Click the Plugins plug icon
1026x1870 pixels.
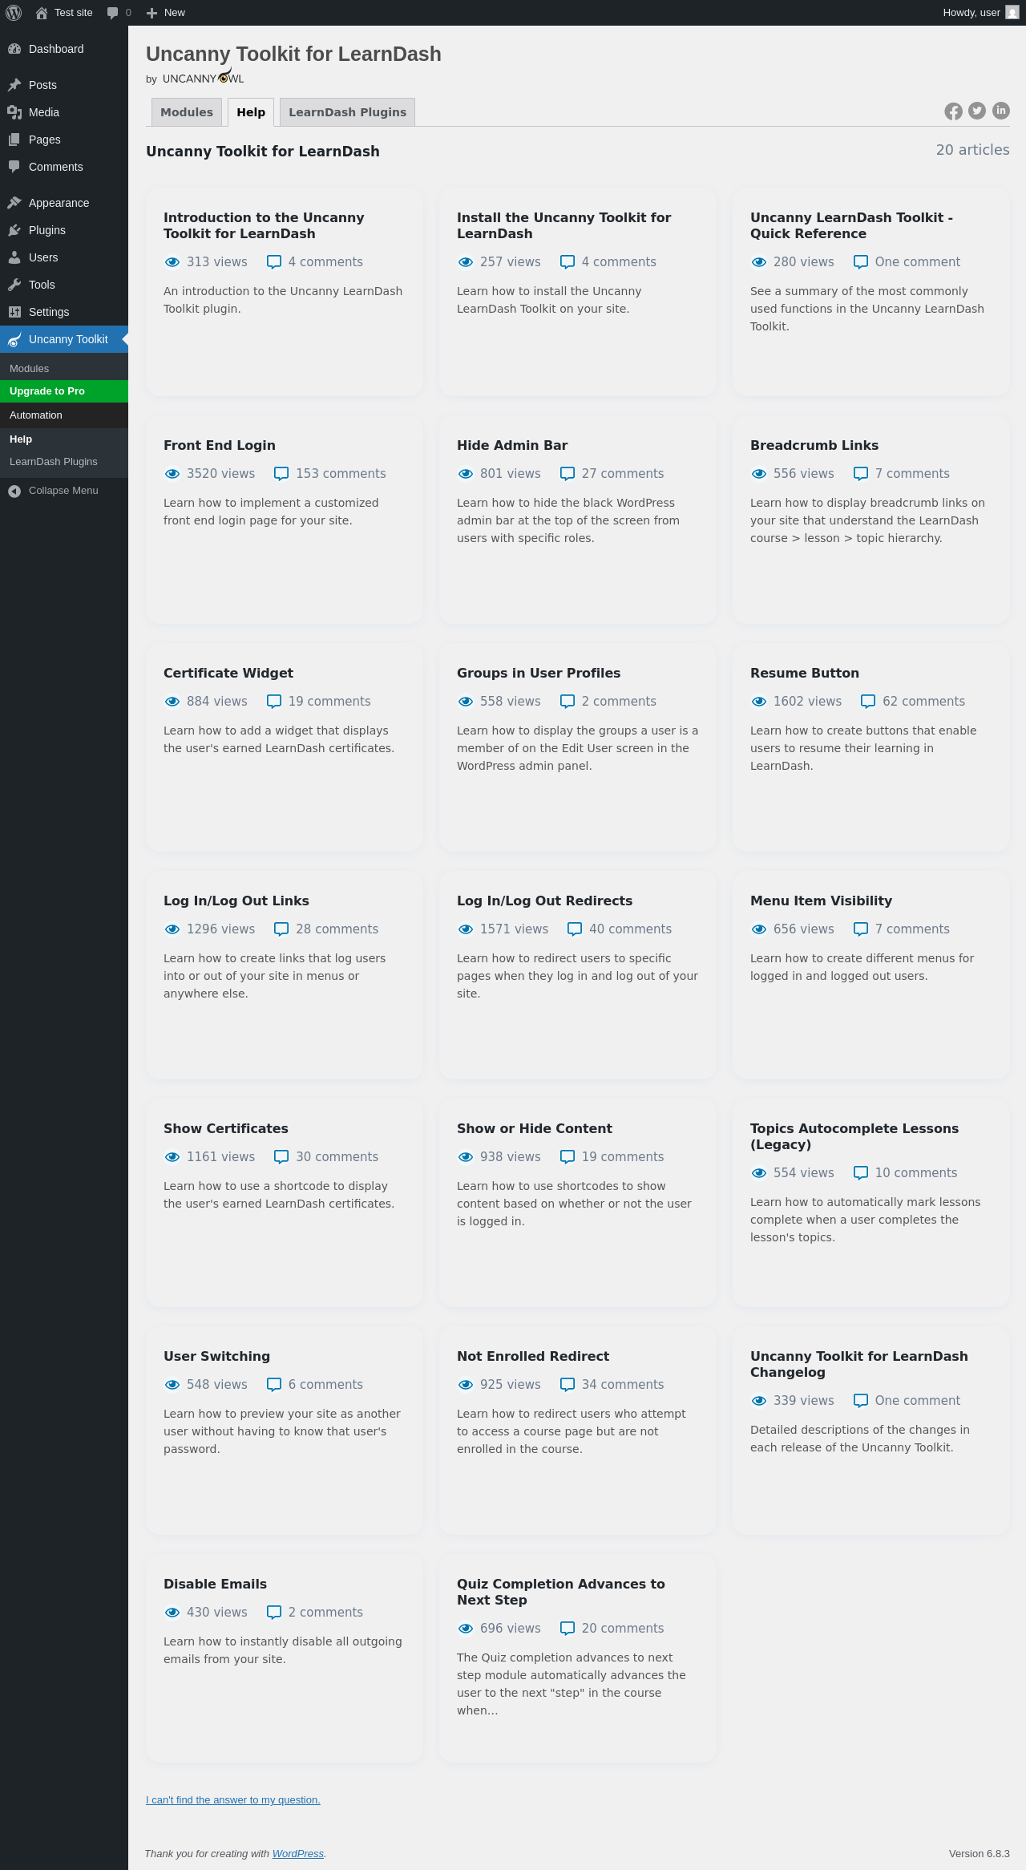tap(14, 230)
